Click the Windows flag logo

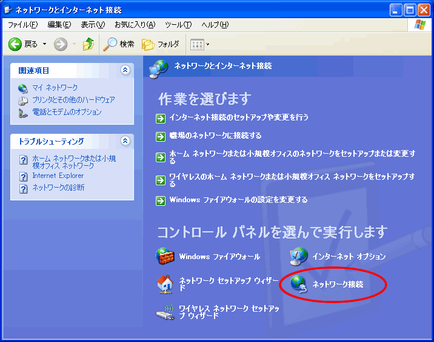420,25
